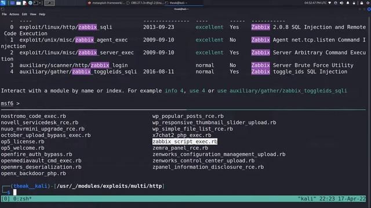
Task: Click exploit/linux/http/zabbix_sqli module path
Action: click(x=66, y=27)
